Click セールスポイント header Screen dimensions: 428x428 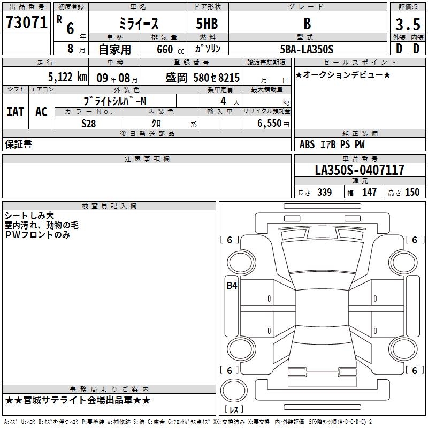(x=360, y=62)
